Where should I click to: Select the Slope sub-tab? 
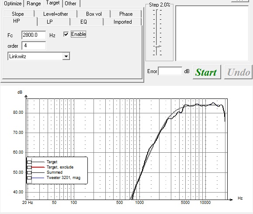[18, 14]
